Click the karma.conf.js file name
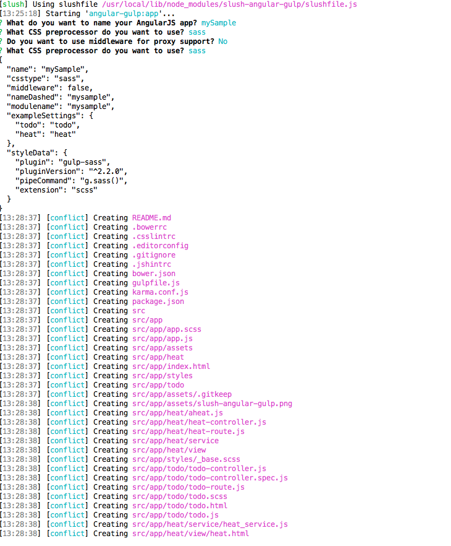 click(x=160, y=292)
